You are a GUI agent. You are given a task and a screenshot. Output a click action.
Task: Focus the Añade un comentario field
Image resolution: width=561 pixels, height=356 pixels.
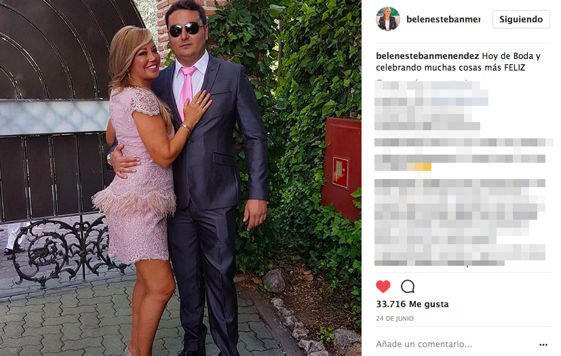coord(424,344)
